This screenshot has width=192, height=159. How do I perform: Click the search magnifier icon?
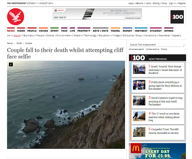click(184, 46)
